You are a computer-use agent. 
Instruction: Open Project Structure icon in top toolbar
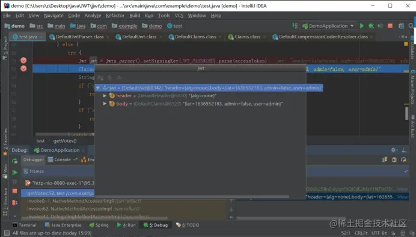tap(401, 26)
